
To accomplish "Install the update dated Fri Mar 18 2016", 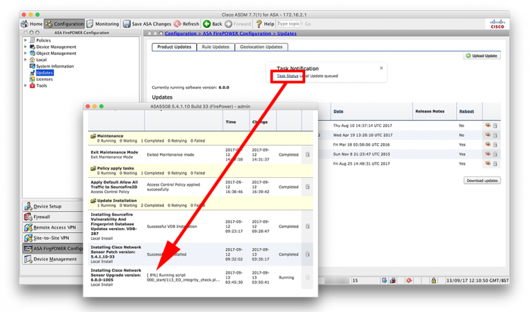I will click(x=488, y=144).
